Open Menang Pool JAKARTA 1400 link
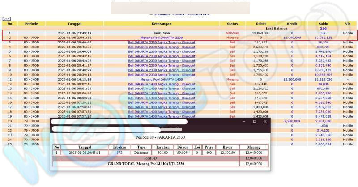 161,79
